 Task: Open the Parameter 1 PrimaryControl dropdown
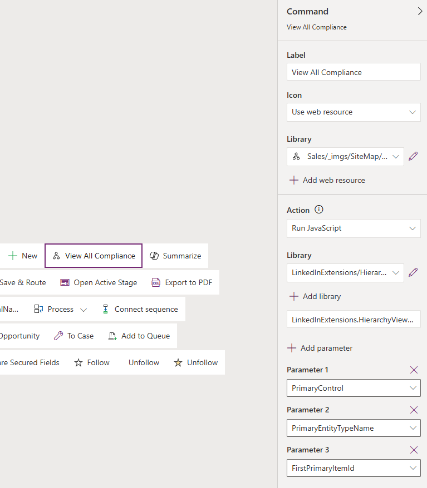pyautogui.click(x=354, y=388)
